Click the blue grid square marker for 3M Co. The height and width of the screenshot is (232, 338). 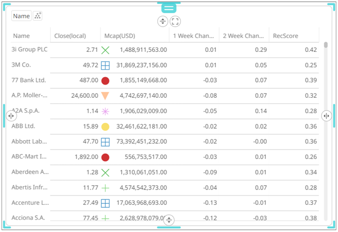(x=105, y=65)
